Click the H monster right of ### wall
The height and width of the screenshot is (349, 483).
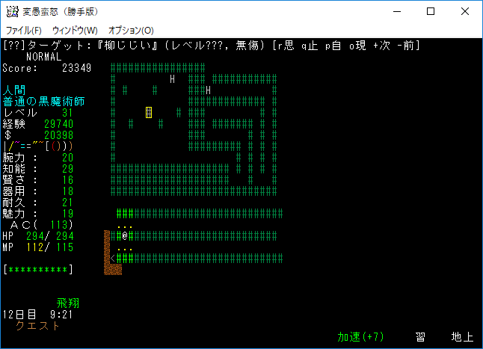[209, 90]
